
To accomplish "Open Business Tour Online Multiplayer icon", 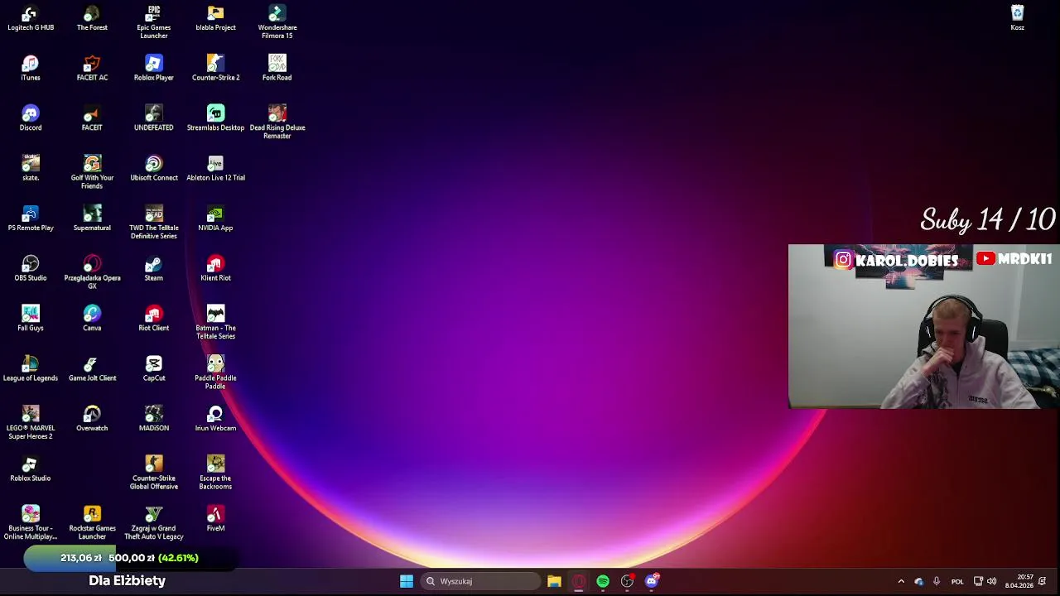I will click(x=31, y=523).
